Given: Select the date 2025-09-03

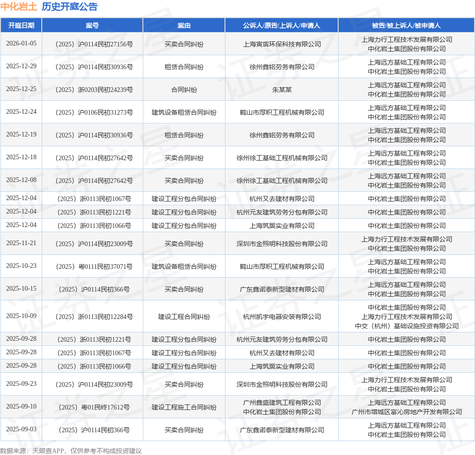Looking at the screenshot, I should tap(21, 429).
